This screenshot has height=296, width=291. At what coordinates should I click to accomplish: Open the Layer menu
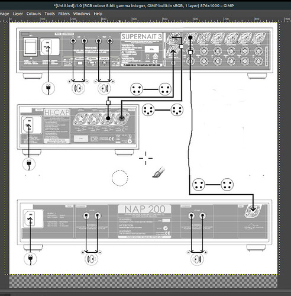18,14
